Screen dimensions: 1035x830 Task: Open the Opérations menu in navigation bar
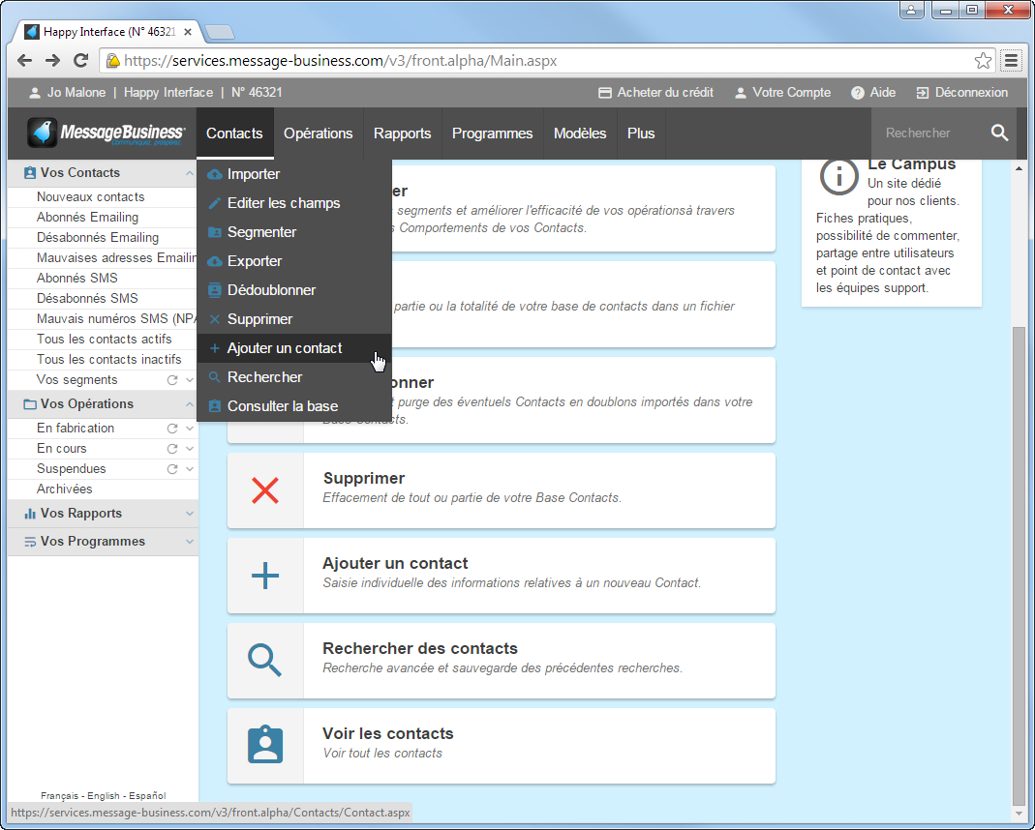point(318,133)
